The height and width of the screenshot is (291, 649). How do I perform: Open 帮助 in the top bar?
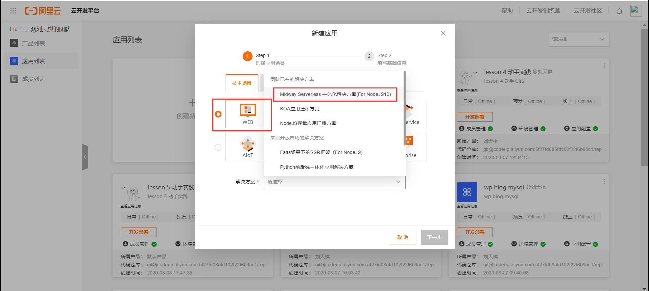(x=507, y=10)
